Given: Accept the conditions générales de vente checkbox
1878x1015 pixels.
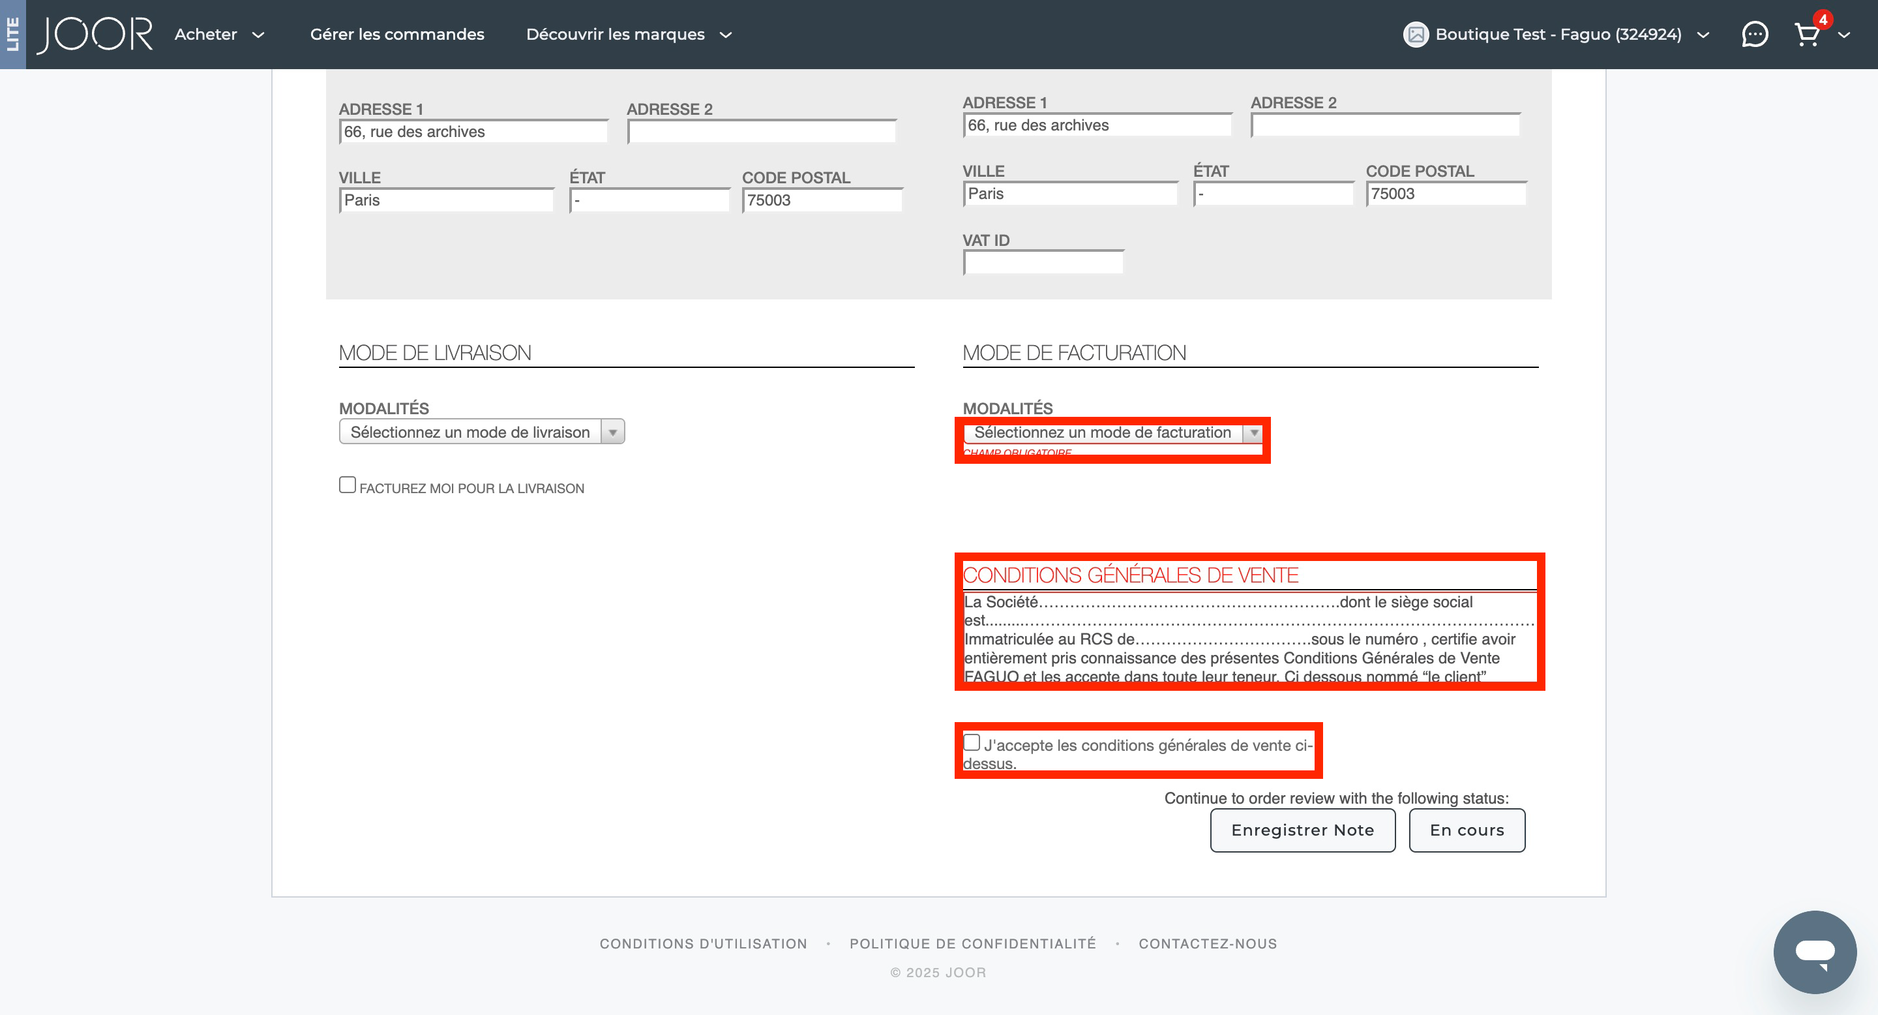Looking at the screenshot, I should click(x=971, y=742).
